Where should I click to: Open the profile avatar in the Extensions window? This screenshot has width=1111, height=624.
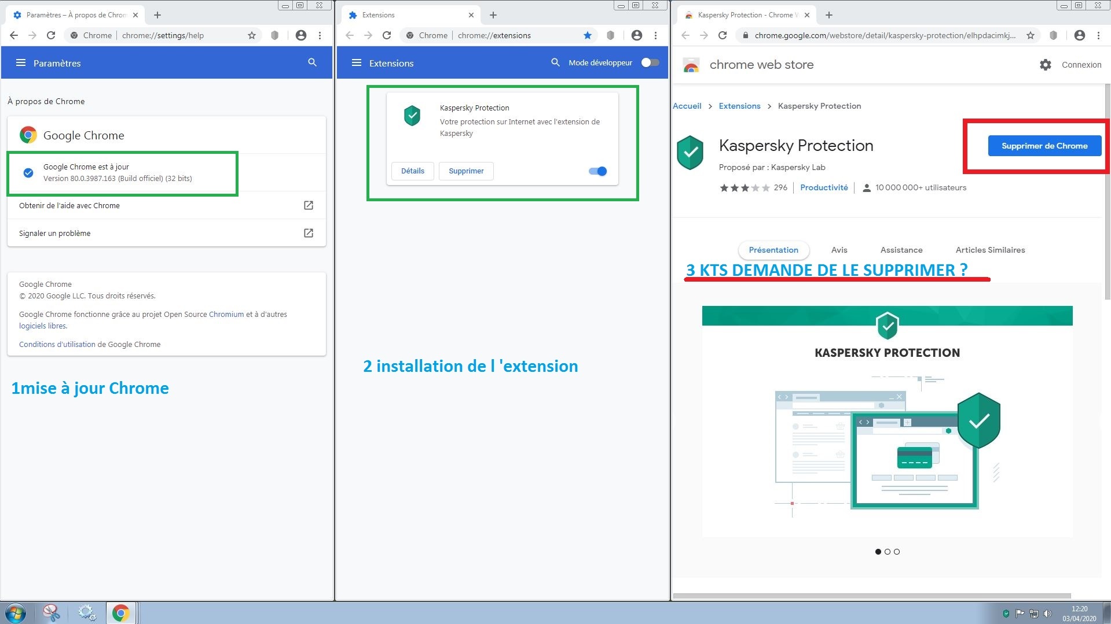click(x=637, y=35)
